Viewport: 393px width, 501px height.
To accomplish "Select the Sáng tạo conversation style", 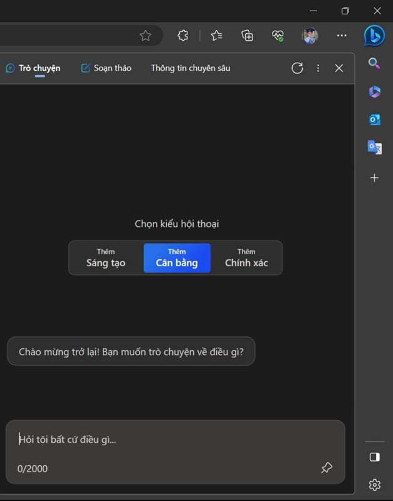I will [x=106, y=258].
